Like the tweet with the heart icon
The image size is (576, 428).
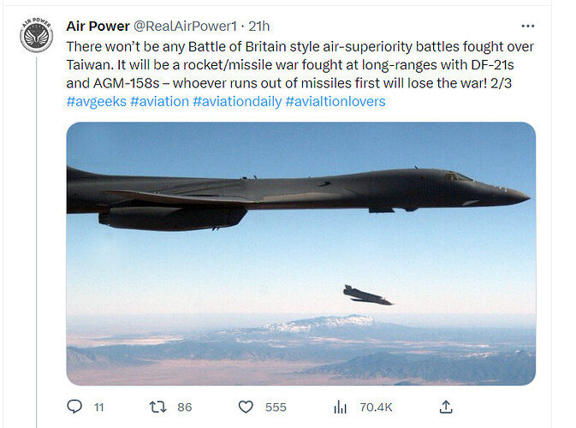coord(246,407)
